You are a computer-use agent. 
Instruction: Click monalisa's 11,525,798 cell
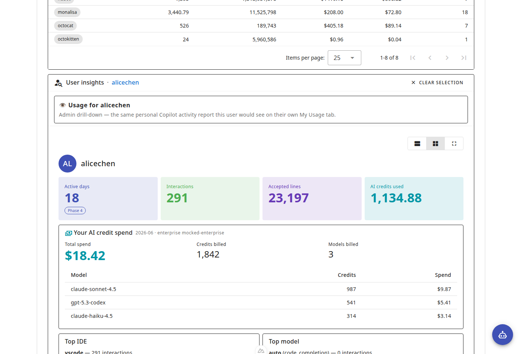tap(263, 12)
